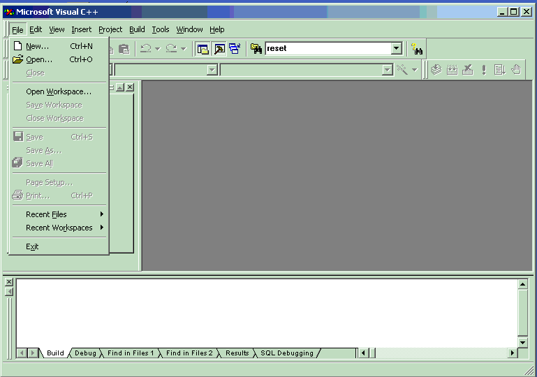Choose Open... from the File menu
The width and height of the screenshot is (537, 377).
pos(59,59)
